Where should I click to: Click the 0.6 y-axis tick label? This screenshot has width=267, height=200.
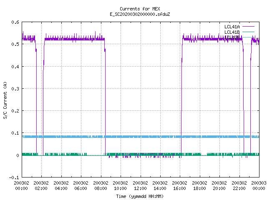coord(15,22)
